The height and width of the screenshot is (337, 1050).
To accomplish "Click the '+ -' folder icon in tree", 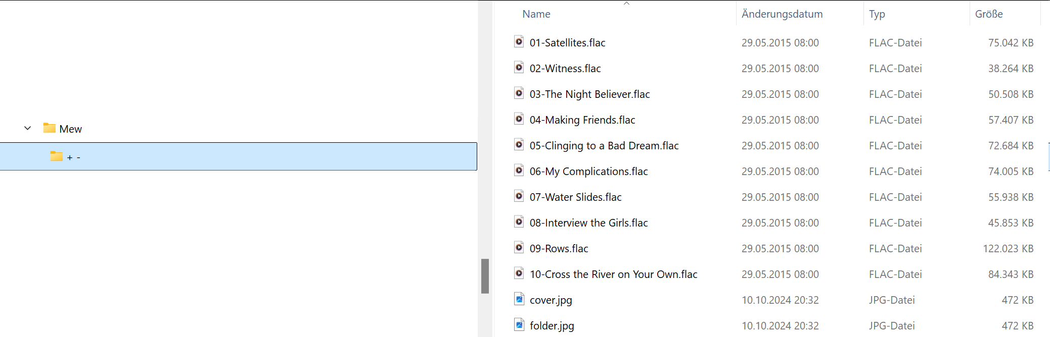I will [x=56, y=156].
